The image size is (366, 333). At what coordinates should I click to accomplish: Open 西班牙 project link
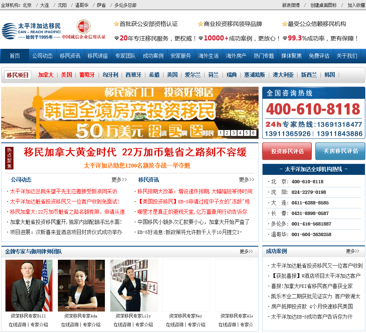tap(134, 75)
